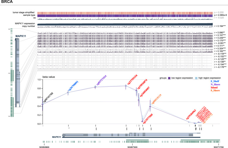Click the copy number r = 0.194*** value
Screen dimensions: 228x148
pyautogui.click(x=220, y=26)
